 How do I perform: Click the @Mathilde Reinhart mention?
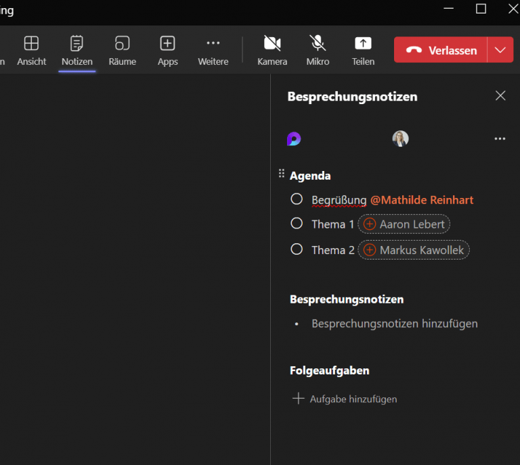coord(422,200)
